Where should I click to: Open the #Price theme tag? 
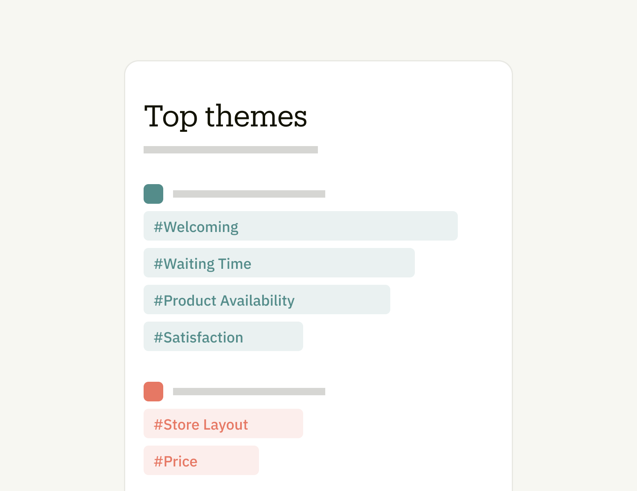click(201, 460)
